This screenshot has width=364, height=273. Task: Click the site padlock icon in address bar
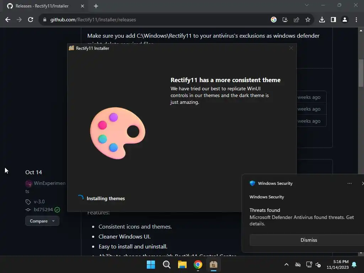[45, 20]
